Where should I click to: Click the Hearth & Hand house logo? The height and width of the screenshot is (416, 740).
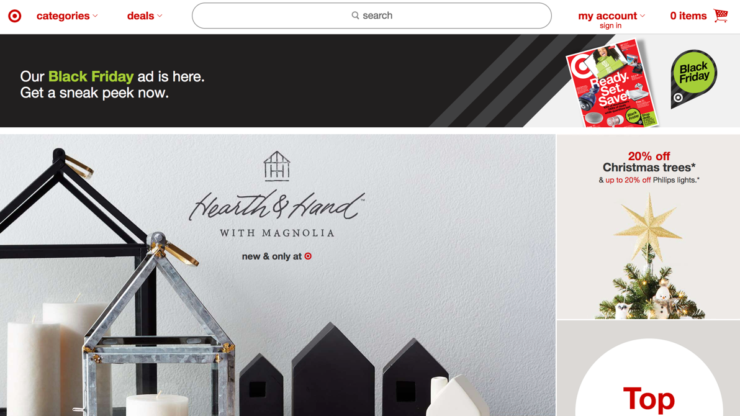(x=276, y=166)
